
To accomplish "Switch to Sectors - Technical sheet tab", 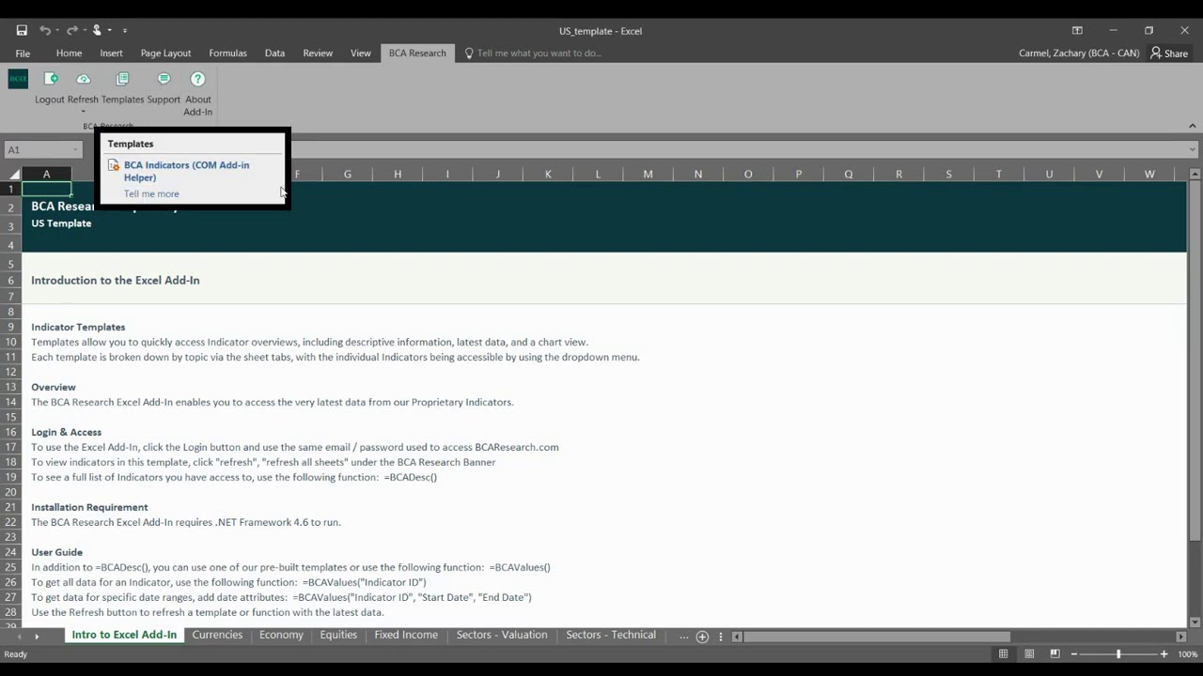I will pyautogui.click(x=611, y=636).
